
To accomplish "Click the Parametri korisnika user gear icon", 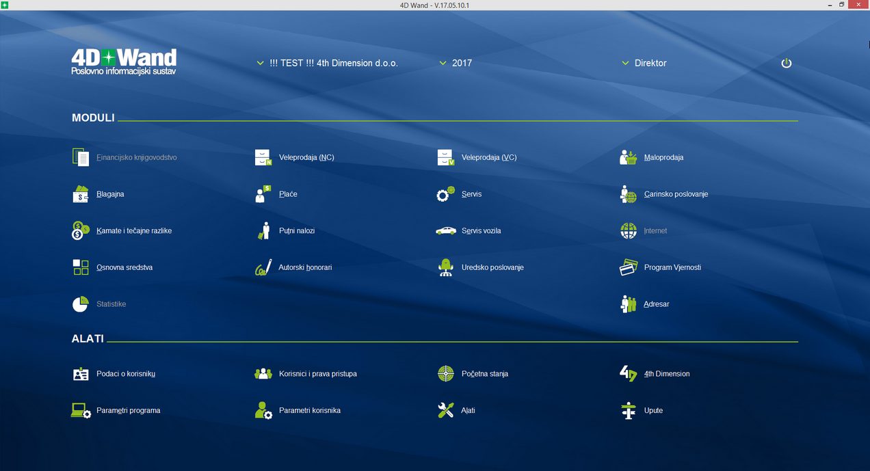I will tap(263, 411).
